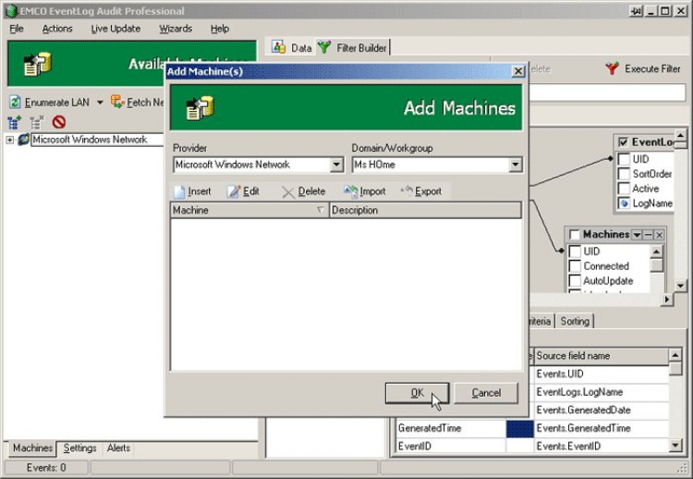Open the Live Update menu

(115, 29)
